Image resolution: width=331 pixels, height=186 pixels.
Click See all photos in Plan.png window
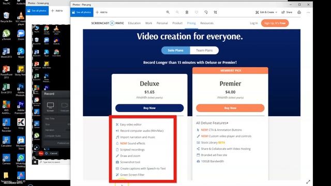[x=82, y=12]
